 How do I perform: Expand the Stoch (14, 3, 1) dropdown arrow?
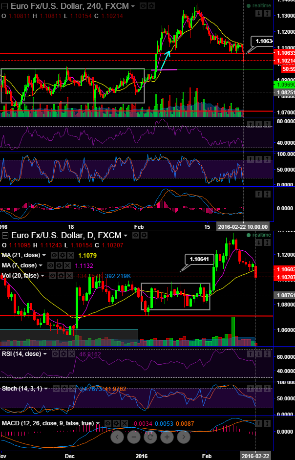point(46,389)
